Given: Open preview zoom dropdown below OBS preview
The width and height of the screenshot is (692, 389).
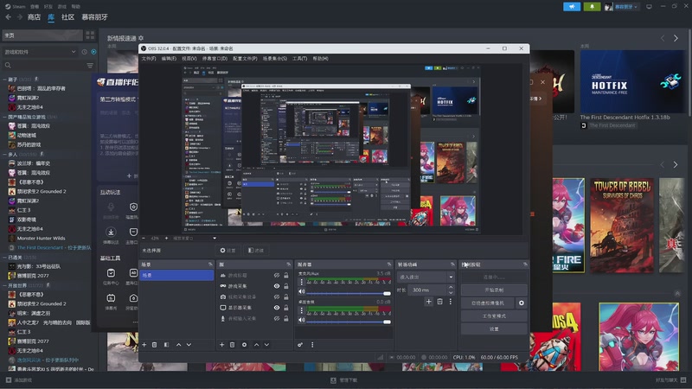Looking at the screenshot, I should coord(215,239).
